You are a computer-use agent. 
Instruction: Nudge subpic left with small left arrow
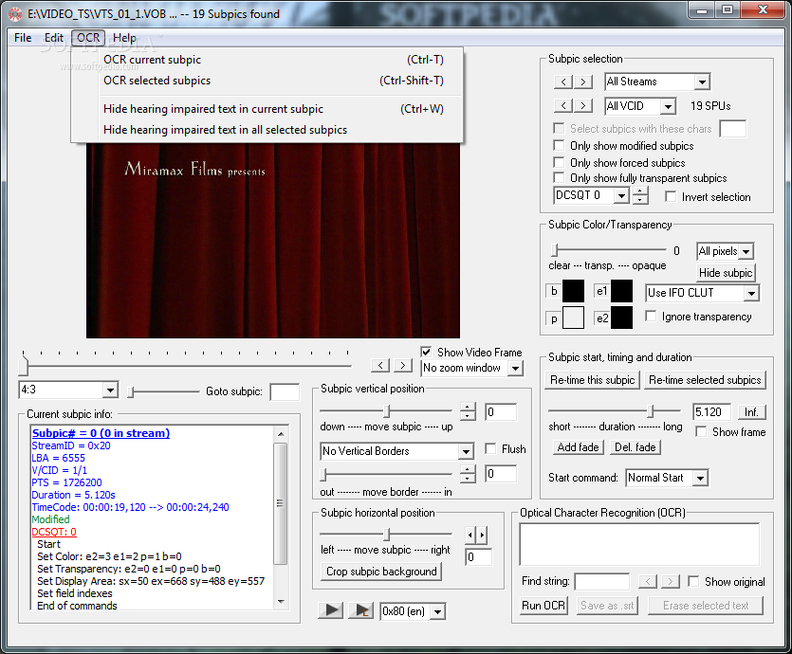pos(470,535)
